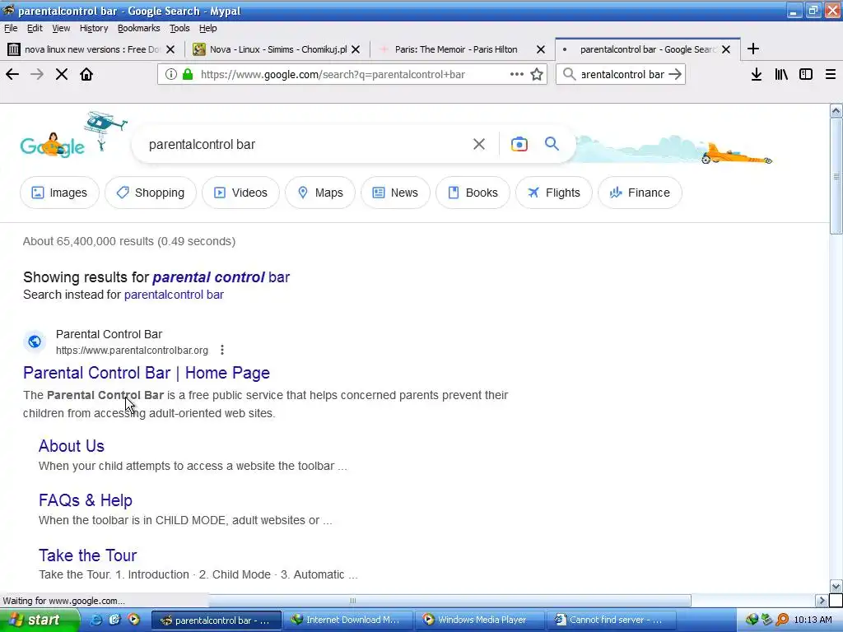Screen dimensions: 843x632
Task: Open the Take the Tour sitelink
Action: (x=87, y=555)
